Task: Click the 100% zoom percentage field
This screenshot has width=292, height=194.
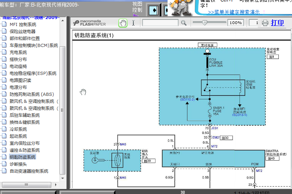Action: click(236, 23)
